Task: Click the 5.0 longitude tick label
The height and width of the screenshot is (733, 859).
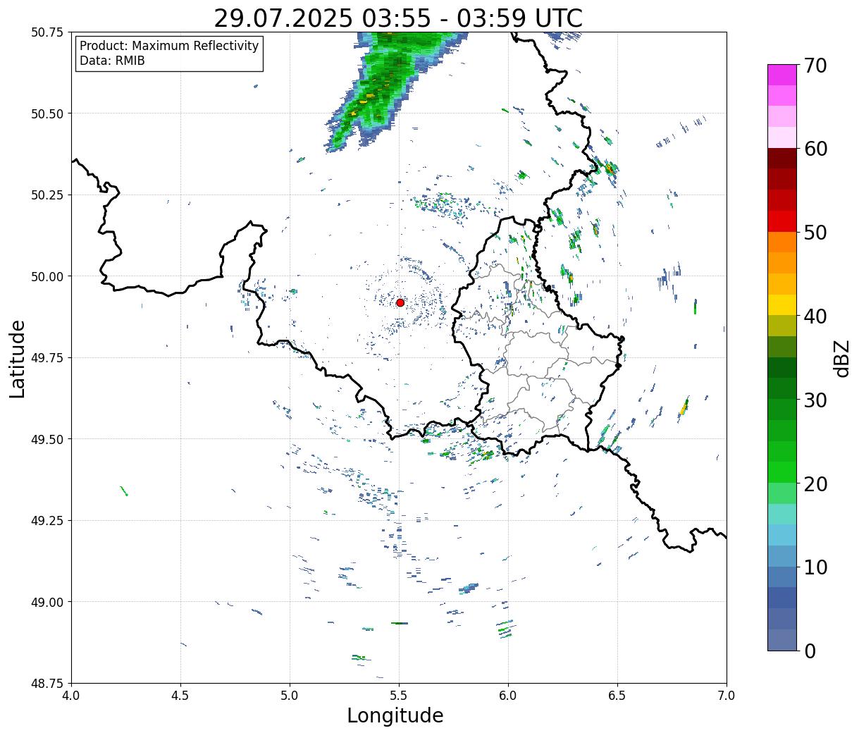Action: 290,695
